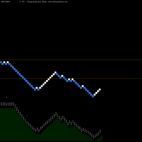
Task: Click the white brick at the mid-chart peak
Action: pyautogui.click(x=55, y=72)
